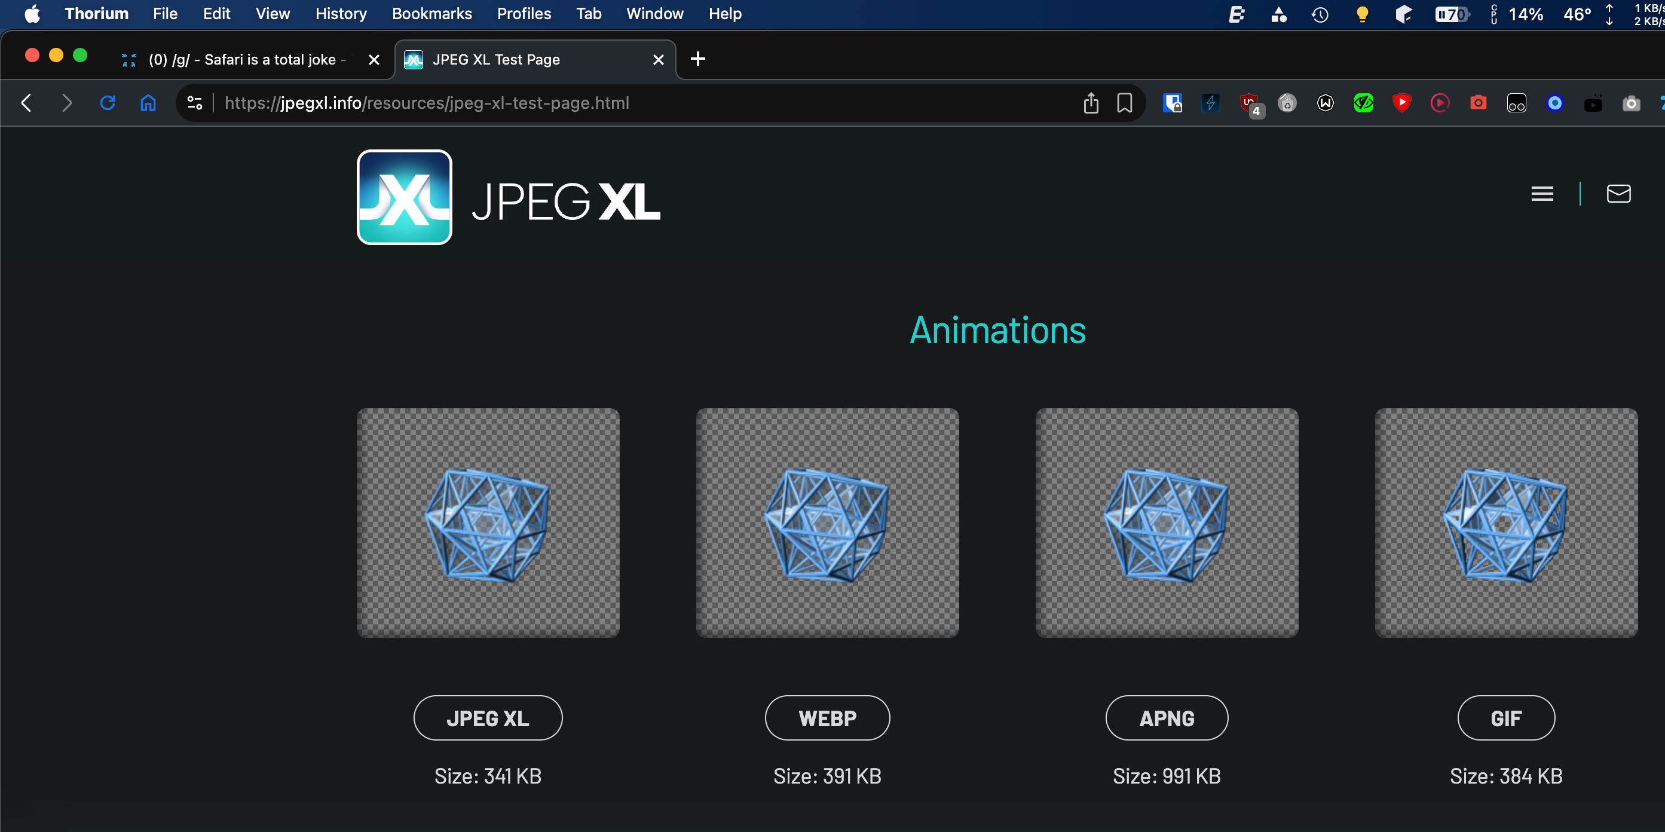Go back with the back arrow
The image size is (1665, 832).
tap(26, 103)
